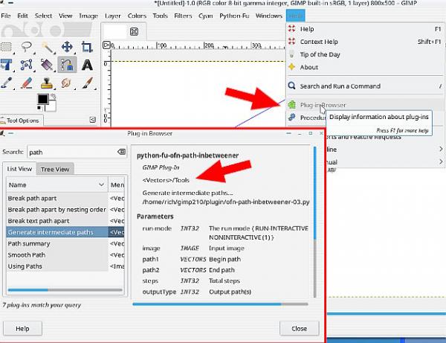The height and width of the screenshot is (343, 446).
Task: Click the plug-in list horizontal scrollbar
Action: [65, 290]
